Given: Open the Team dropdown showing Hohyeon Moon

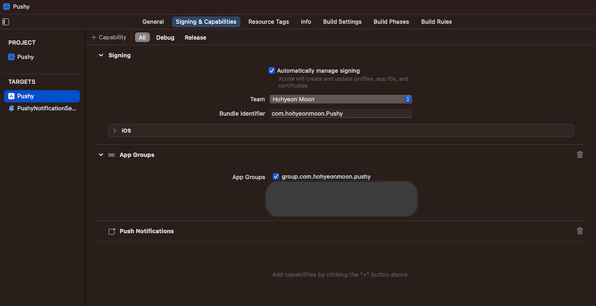Looking at the screenshot, I should (341, 99).
